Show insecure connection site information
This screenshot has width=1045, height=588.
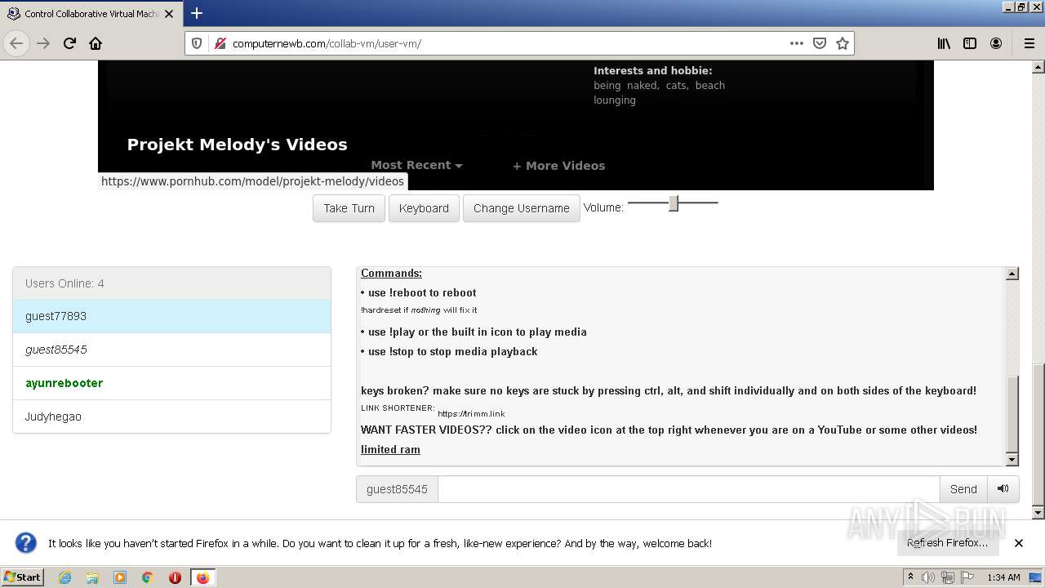tap(220, 43)
